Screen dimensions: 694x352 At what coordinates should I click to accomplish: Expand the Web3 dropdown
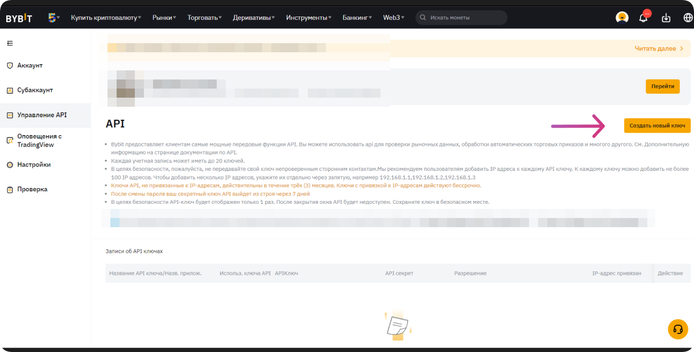click(394, 18)
